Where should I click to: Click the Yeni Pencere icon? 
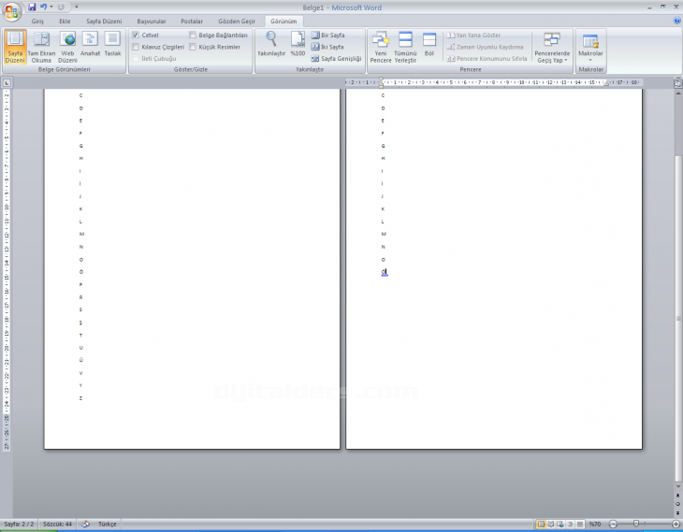(381, 45)
